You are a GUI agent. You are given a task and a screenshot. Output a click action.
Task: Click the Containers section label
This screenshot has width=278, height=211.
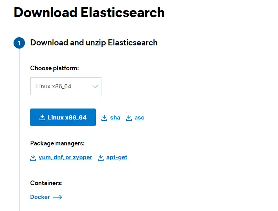coord(46,183)
